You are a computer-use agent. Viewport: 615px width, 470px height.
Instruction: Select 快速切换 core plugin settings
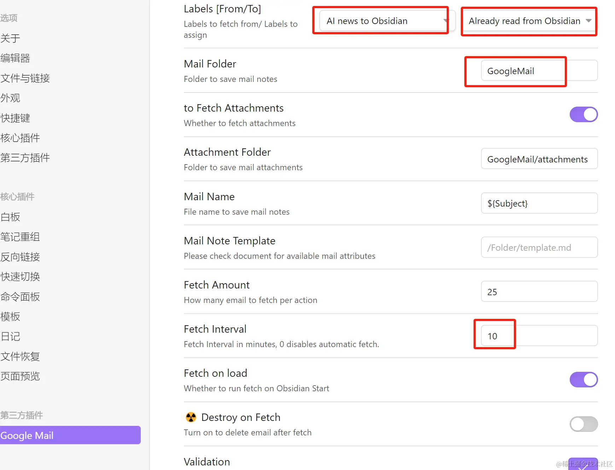tap(20, 276)
